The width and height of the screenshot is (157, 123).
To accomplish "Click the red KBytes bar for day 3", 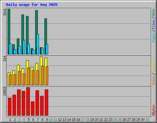I will [x=19, y=102].
